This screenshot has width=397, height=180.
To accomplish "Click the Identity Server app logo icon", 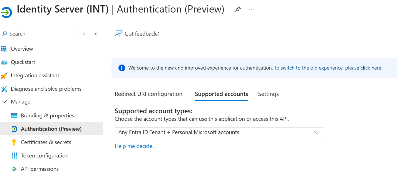I will [x=6, y=13].
